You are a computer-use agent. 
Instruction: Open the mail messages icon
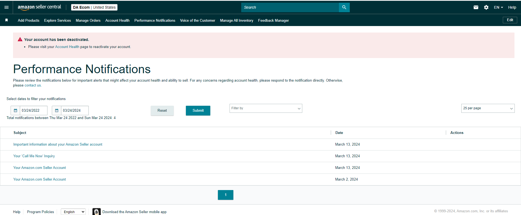coord(476,7)
